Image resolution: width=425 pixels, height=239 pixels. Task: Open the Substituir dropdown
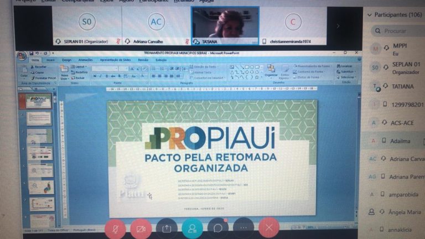[346, 72]
